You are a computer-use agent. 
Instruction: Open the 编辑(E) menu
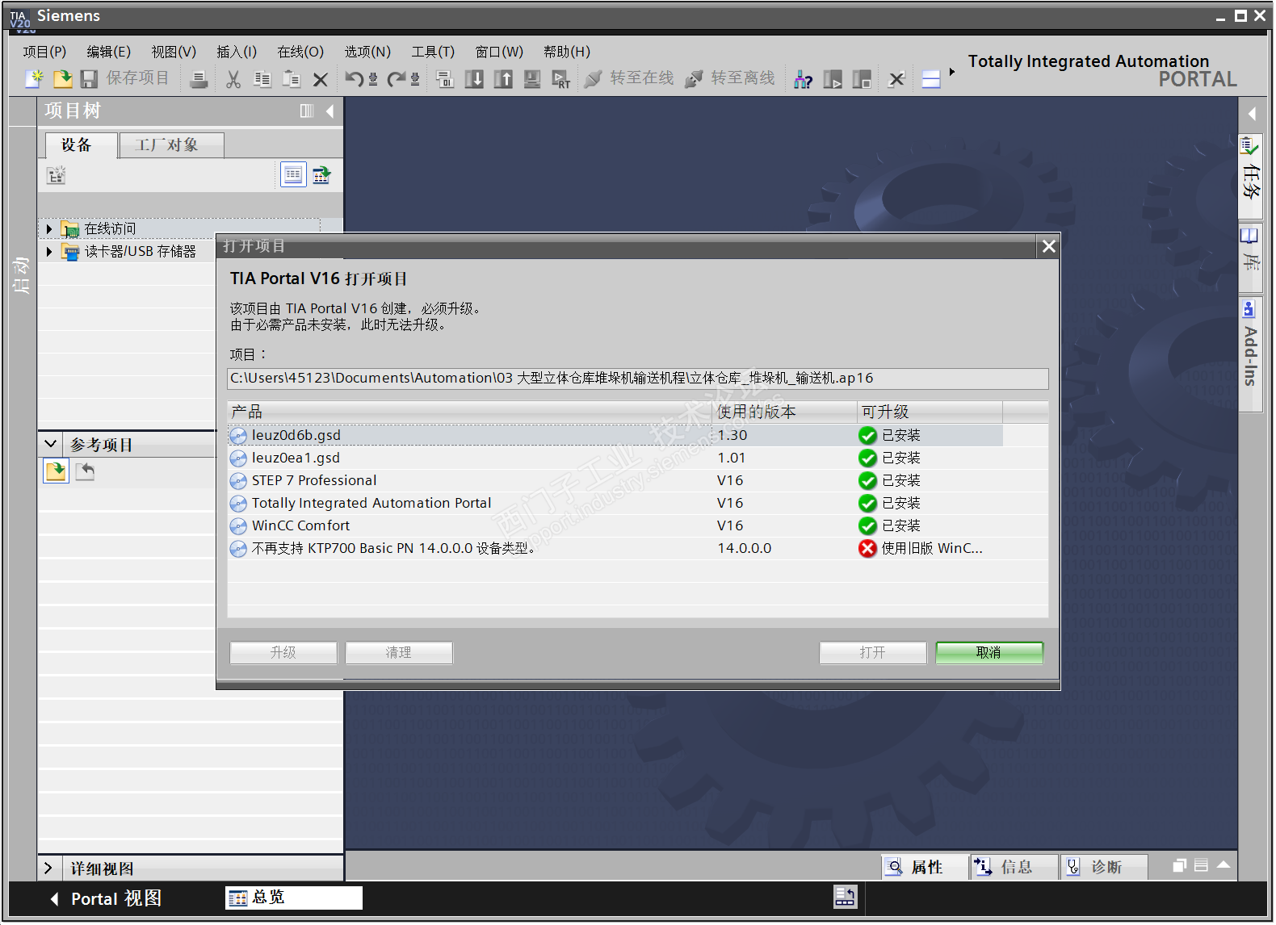click(x=108, y=52)
